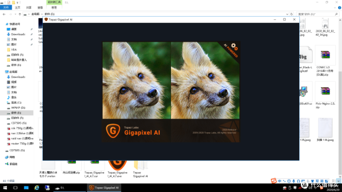Switch to the 查看 ribbon tab
The width and height of the screenshot is (342, 192).
[x=40, y=7]
